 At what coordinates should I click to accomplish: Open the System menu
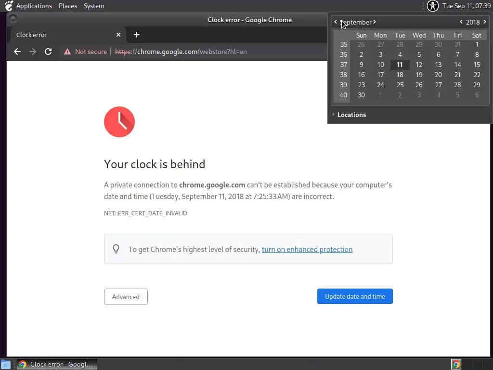94,6
